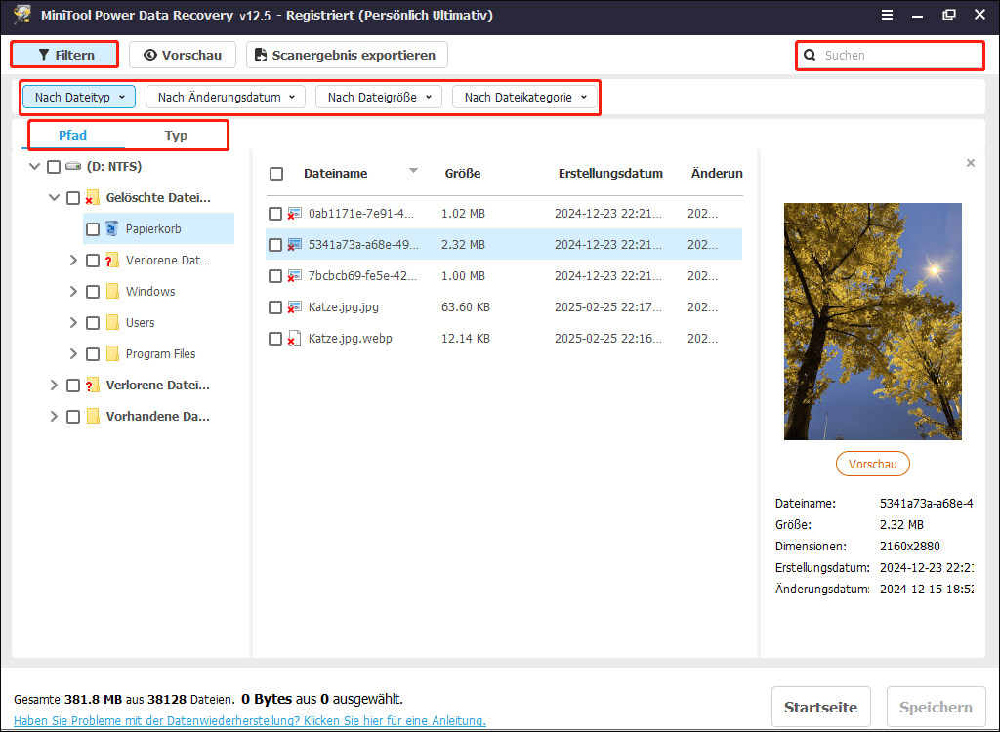
Task: Click file icon of Katze.jpg.jpg
Action: (x=294, y=307)
